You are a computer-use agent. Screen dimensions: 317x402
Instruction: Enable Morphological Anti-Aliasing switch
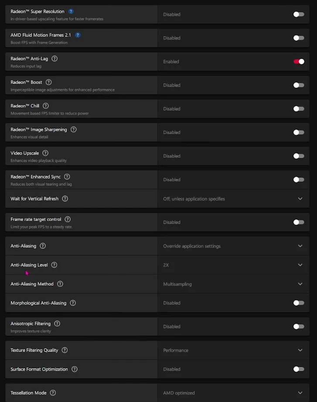pyautogui.click(x=299, y=303)
